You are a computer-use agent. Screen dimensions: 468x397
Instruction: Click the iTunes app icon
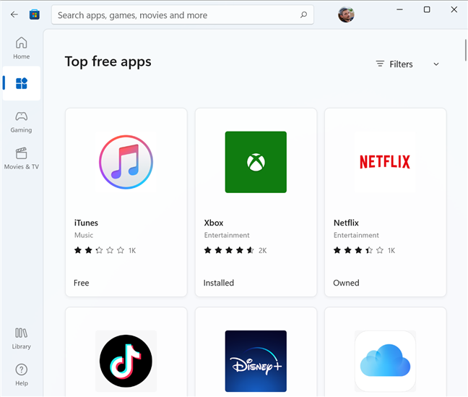point(126,162)
